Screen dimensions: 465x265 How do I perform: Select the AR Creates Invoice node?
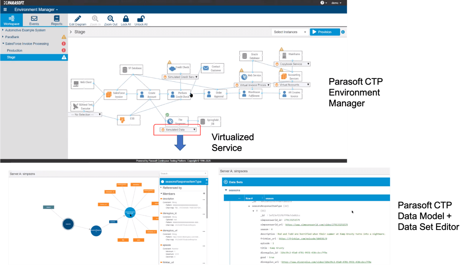[x=291, y=94]
